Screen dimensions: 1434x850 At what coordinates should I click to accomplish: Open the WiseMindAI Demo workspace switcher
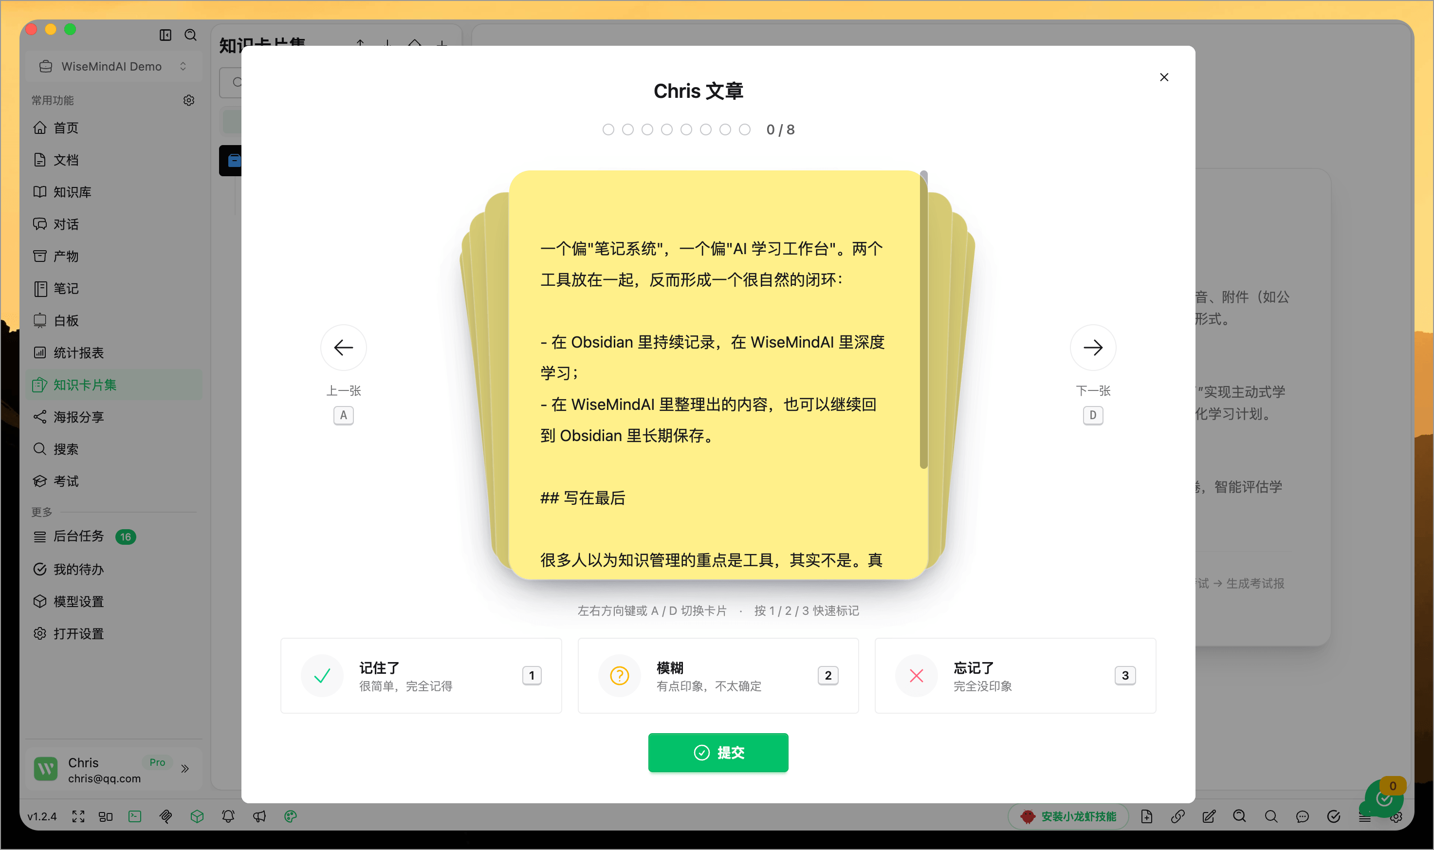click(113, 66)
